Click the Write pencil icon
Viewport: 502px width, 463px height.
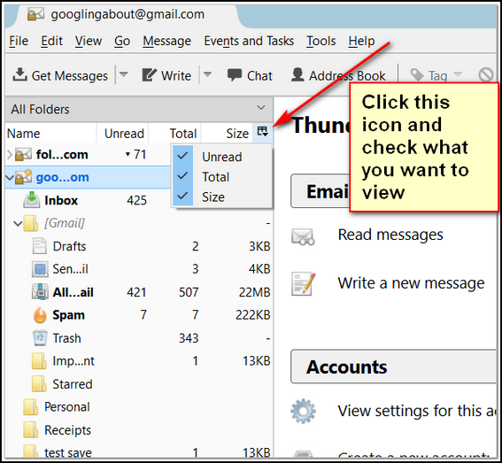click(x=150, y=75)
